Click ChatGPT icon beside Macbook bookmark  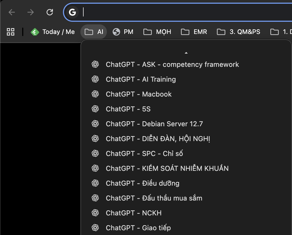(x=95, y=94)
